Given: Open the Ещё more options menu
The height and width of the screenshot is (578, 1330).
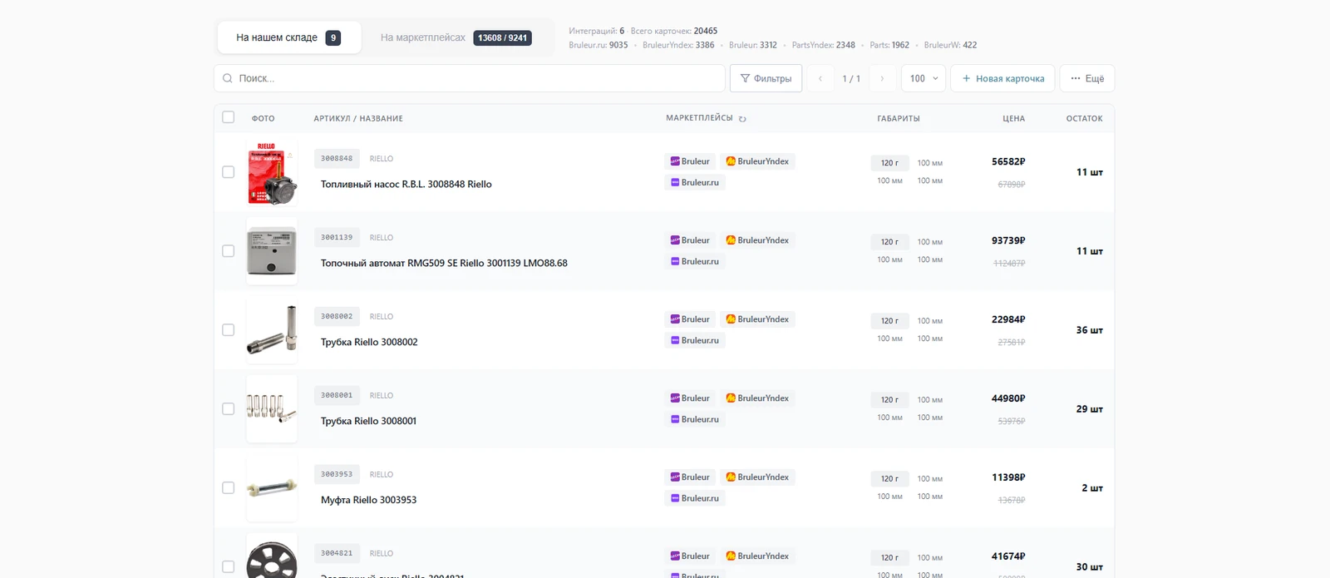Looking at the screenshot, I should coord(1086,78).
